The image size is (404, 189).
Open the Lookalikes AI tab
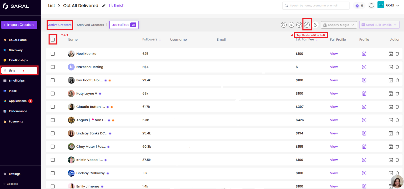point(124,25)
